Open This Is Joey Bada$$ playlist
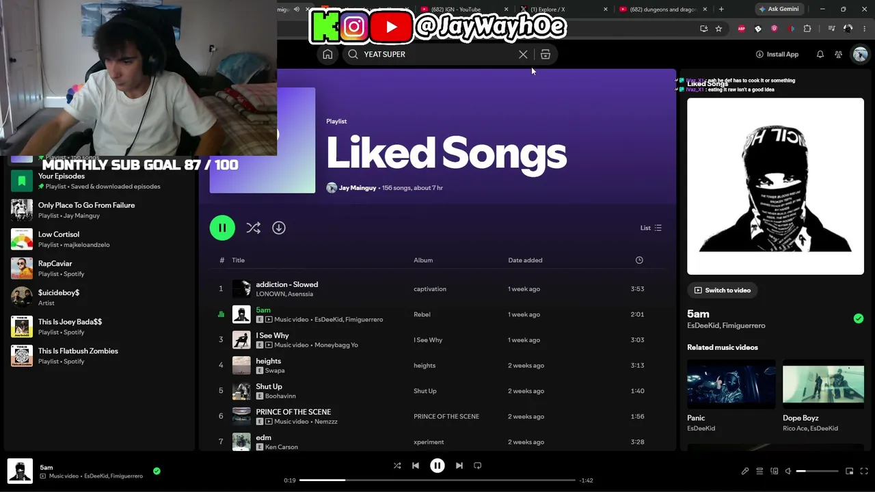The height and width of the screenshot is (492, 875). [99, 327]
